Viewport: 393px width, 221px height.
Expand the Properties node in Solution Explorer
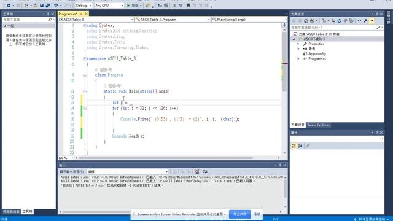(298, 44)
